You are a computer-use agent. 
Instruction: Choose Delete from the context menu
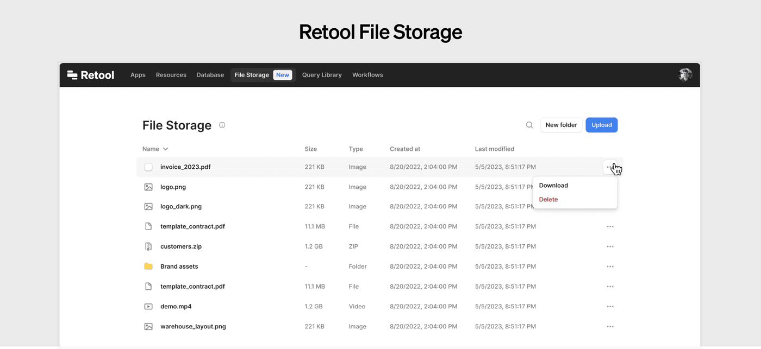click(548, 200)
